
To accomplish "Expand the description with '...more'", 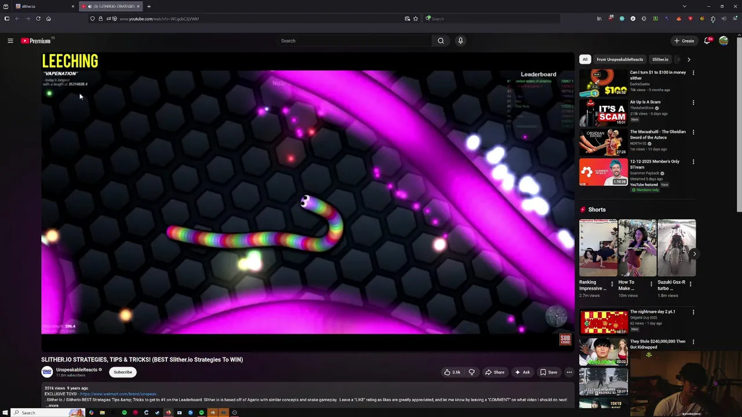I will pyautogui.click(x=52, y=405).
